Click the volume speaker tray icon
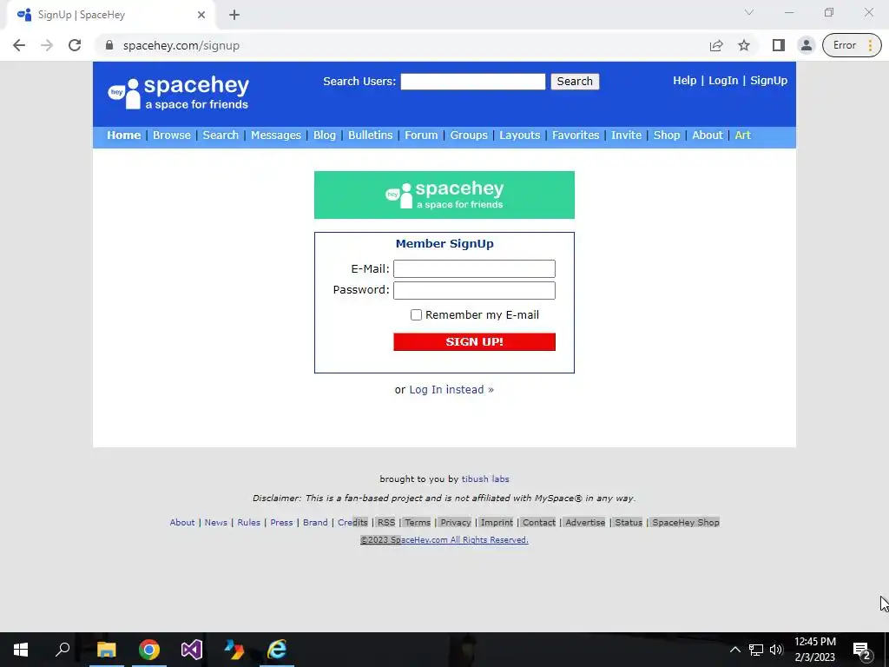The height and width of the screenshot is (667, 889). tap(776, 650)
